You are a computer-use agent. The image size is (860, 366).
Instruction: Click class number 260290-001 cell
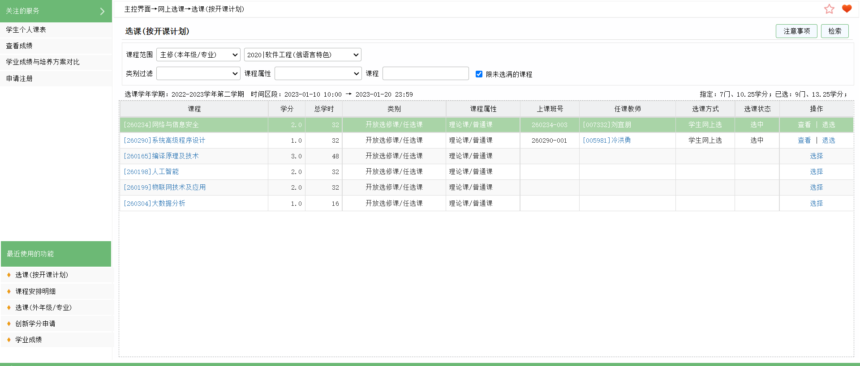(x=550, y=140)
